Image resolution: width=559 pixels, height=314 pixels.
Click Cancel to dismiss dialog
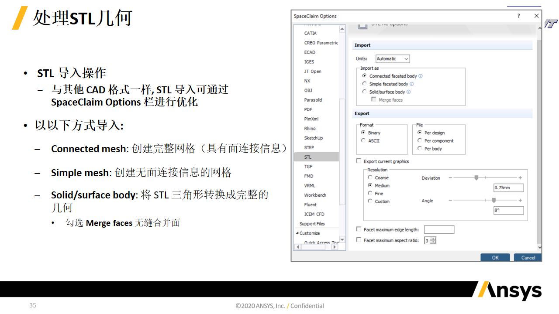[x=528, y=257]
